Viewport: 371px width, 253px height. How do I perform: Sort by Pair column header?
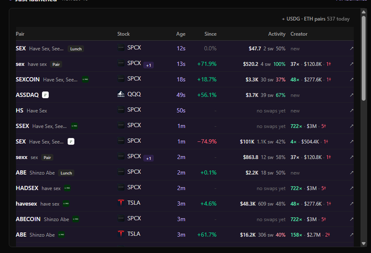20,34
